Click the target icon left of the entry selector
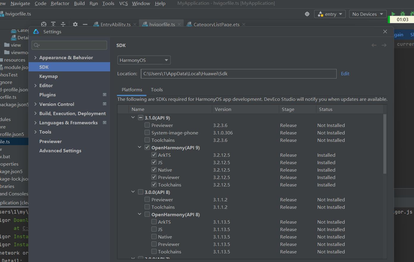Image resolution: width=414 pixels, height=262 pixels. tap(307, 14)
